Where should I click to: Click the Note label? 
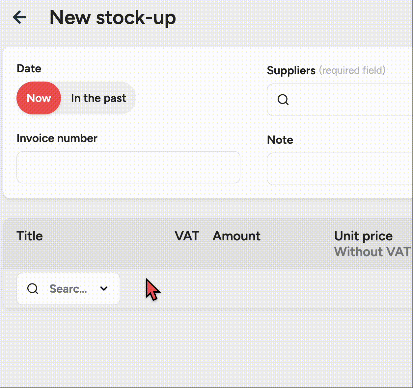point(280,140)
